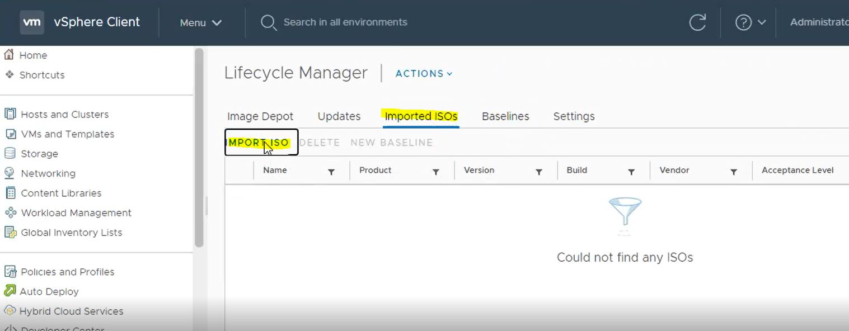Click the DELETE button

(x=320, y=143)
